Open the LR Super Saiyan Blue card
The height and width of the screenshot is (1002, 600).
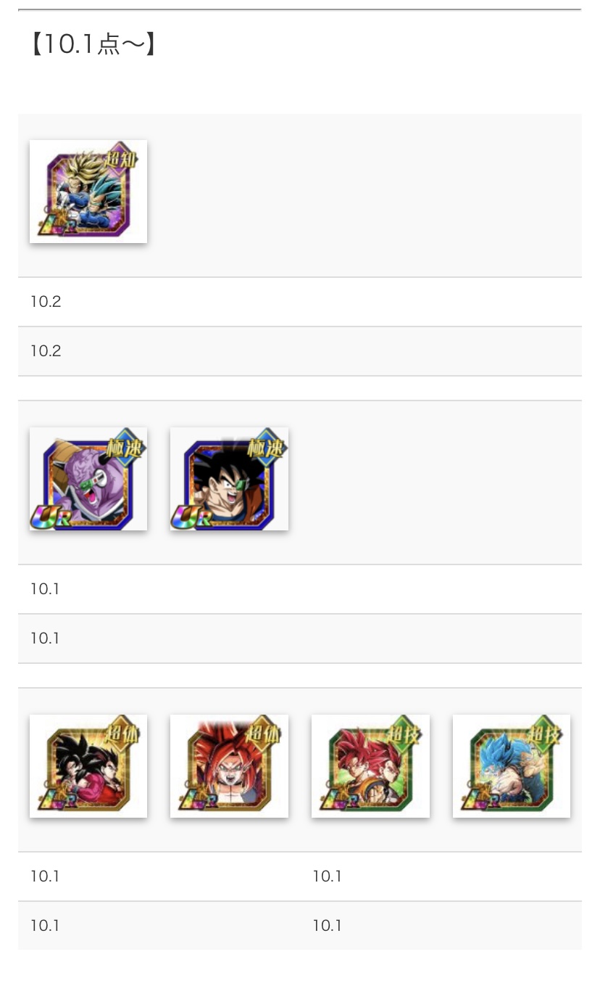click(512, 766)
